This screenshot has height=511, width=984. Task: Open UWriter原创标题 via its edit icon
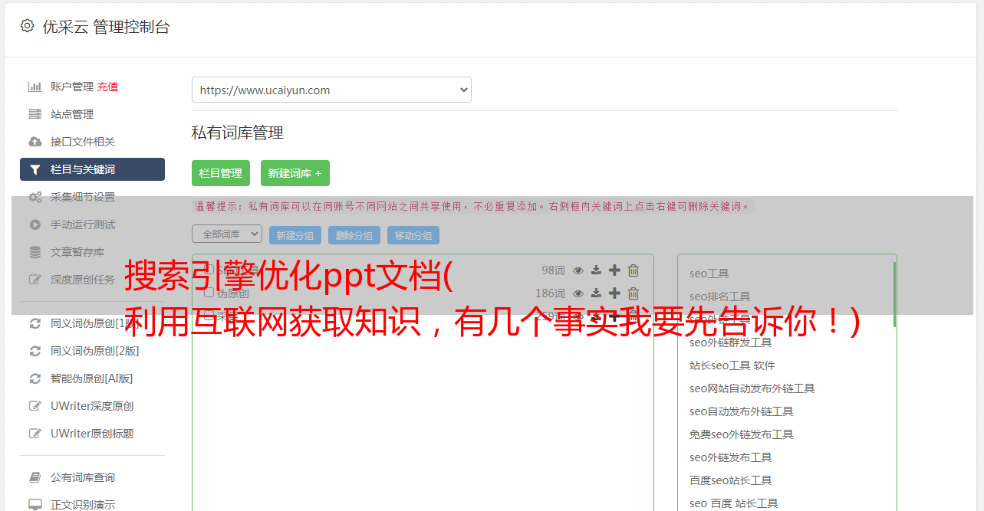(35, 434)
